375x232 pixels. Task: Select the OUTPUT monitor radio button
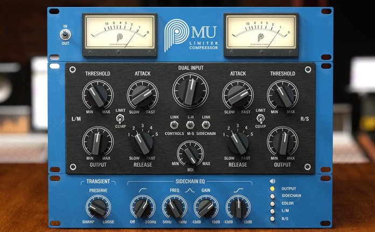click(x=272, y=189)
